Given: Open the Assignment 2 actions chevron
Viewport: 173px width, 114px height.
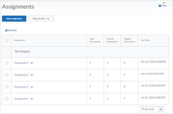Looking at the screenshot, I should click(32, 75).
